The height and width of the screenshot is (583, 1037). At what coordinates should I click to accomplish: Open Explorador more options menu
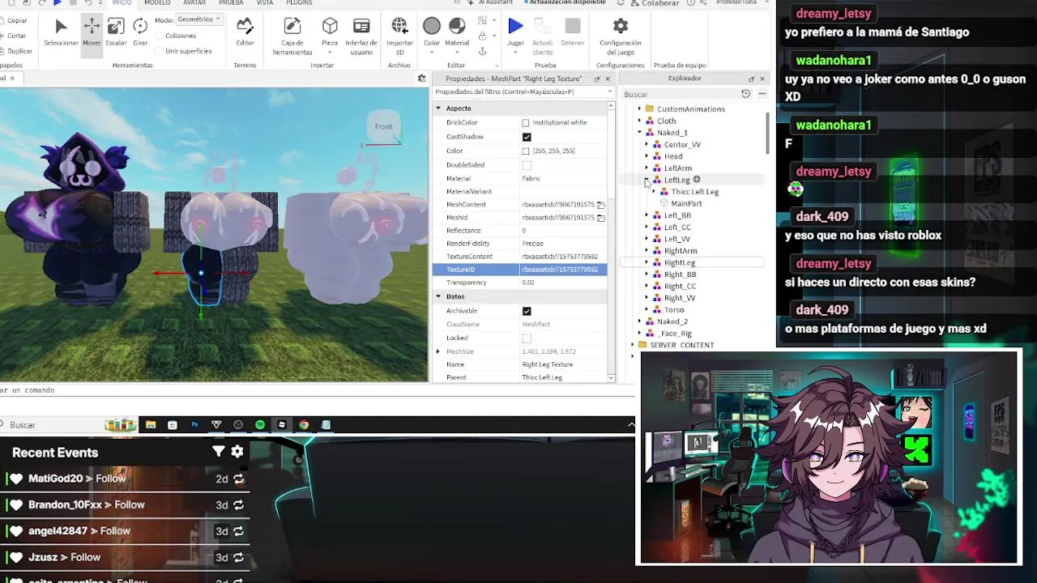[x=762, y=94]
